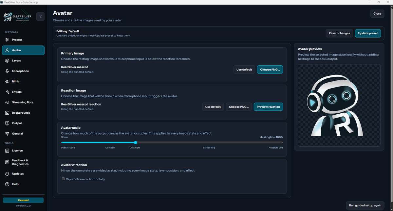This screenshot has width=393, height=211.
Task: Click Revert changes
Action: [339, 33]
